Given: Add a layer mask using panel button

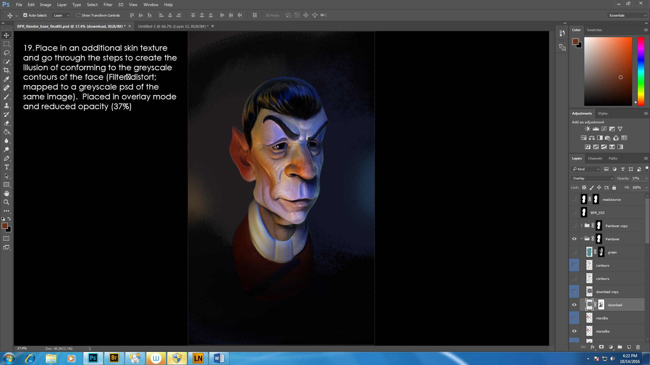Looking at the screenshot, I should [601, 347].
